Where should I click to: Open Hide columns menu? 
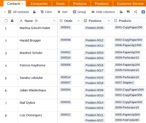click(103, 12)
